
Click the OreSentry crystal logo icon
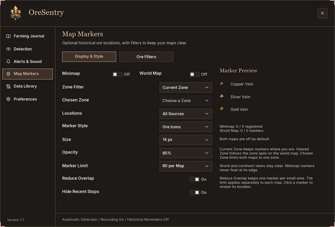click(x=16, y=13)
